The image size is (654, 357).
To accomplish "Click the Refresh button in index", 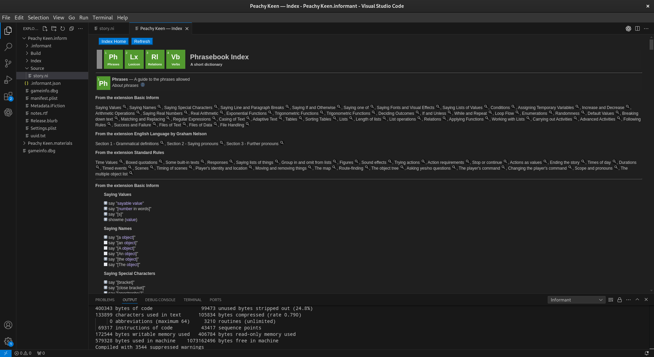I will 142,41.
